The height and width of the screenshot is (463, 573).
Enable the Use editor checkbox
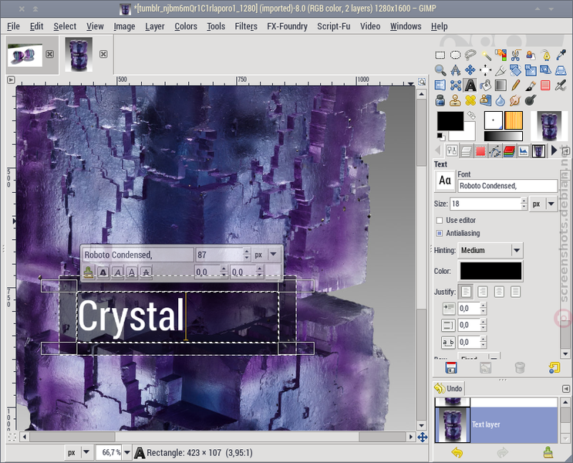pos(440,220)
